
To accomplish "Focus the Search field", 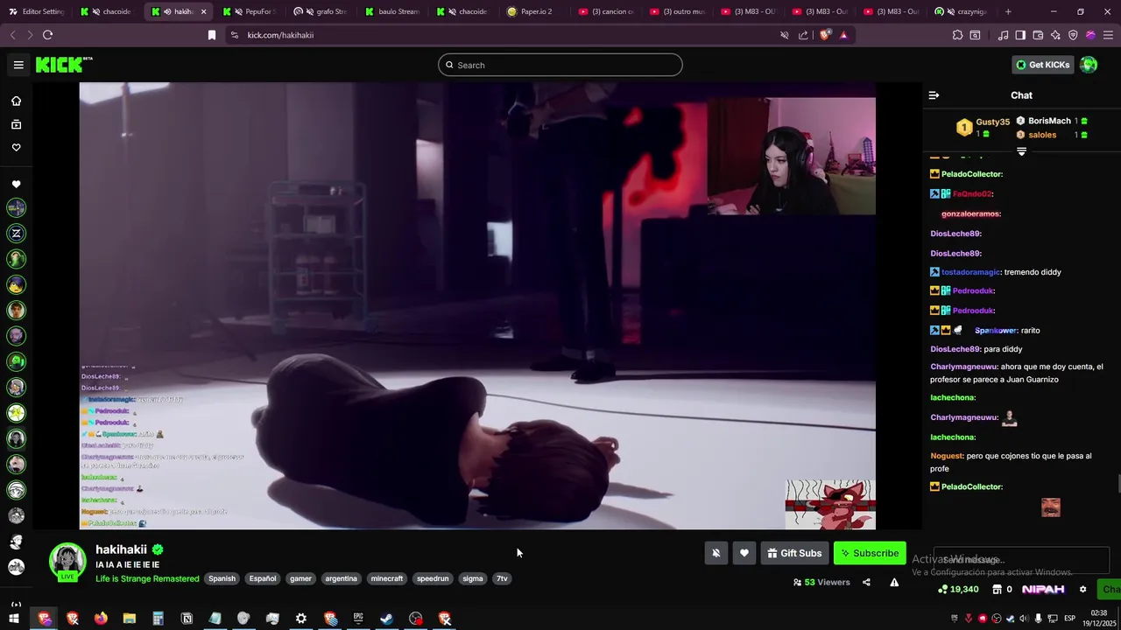I will coord(560,65).
